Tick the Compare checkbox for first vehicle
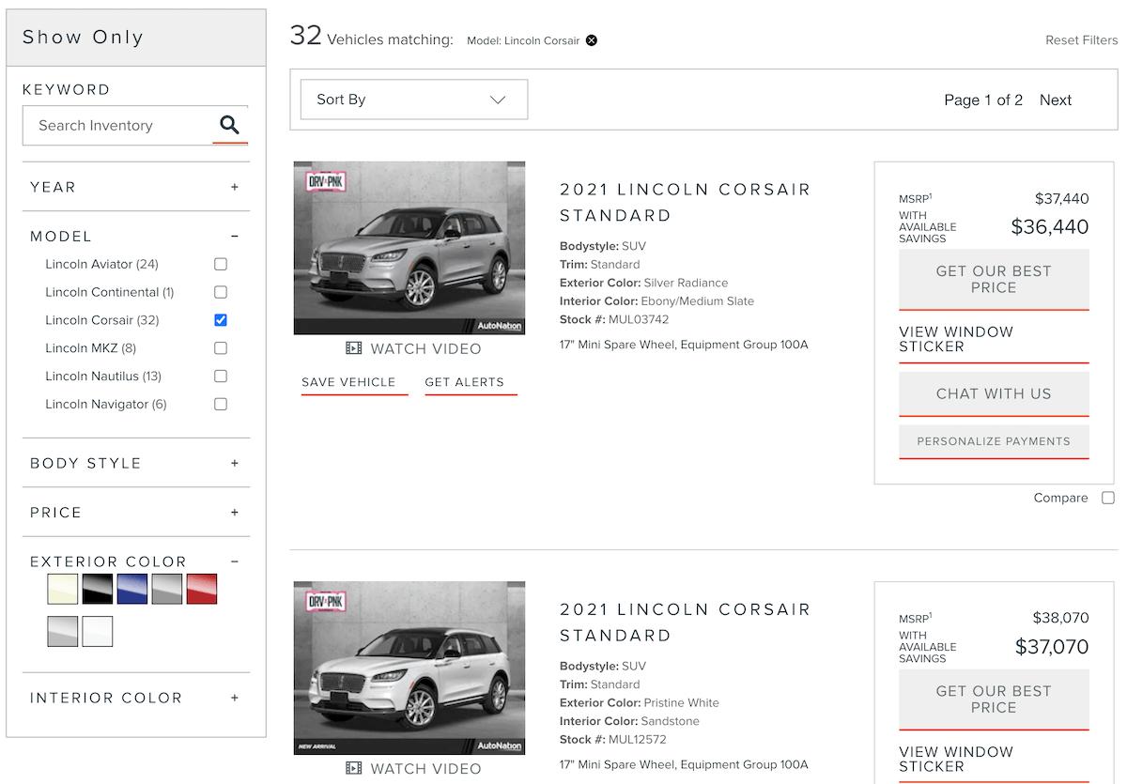 (1108, 498)
